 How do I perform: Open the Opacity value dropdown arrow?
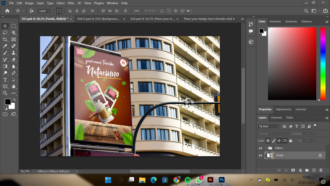point(314,134)
